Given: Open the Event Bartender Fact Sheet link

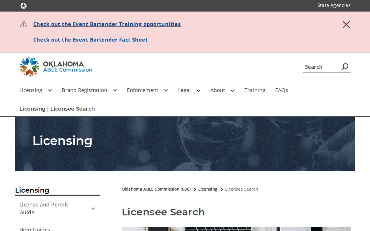Looking at the screenshot, I should tap(90, 40).
